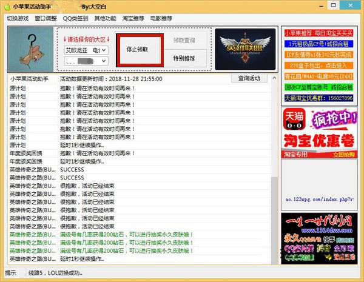Select the 活动数据更新时间 2018-11-28 header text
The image size is (364, 282).
pyautogui.click(x=111, y=79)
